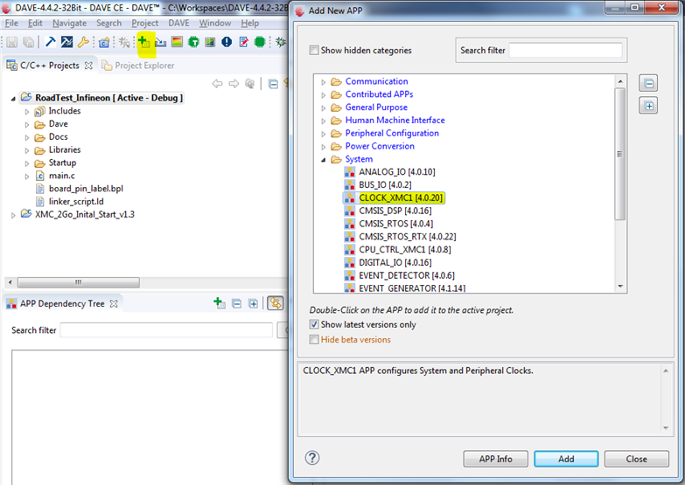Select DIGITAL_IO [4.0.16] APP
Screen dimensions: 685x485
(x=388, y=262)
